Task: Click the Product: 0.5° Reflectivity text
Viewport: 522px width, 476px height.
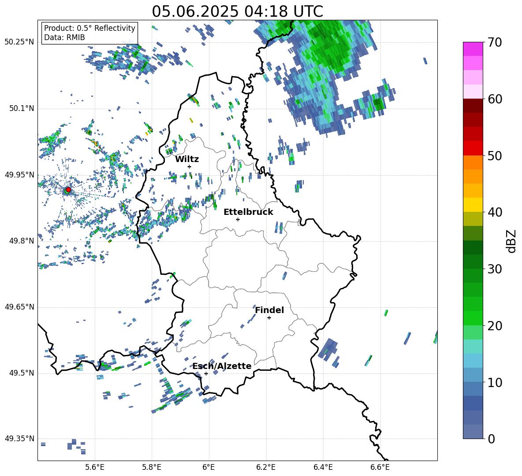Action: point(89,28)
